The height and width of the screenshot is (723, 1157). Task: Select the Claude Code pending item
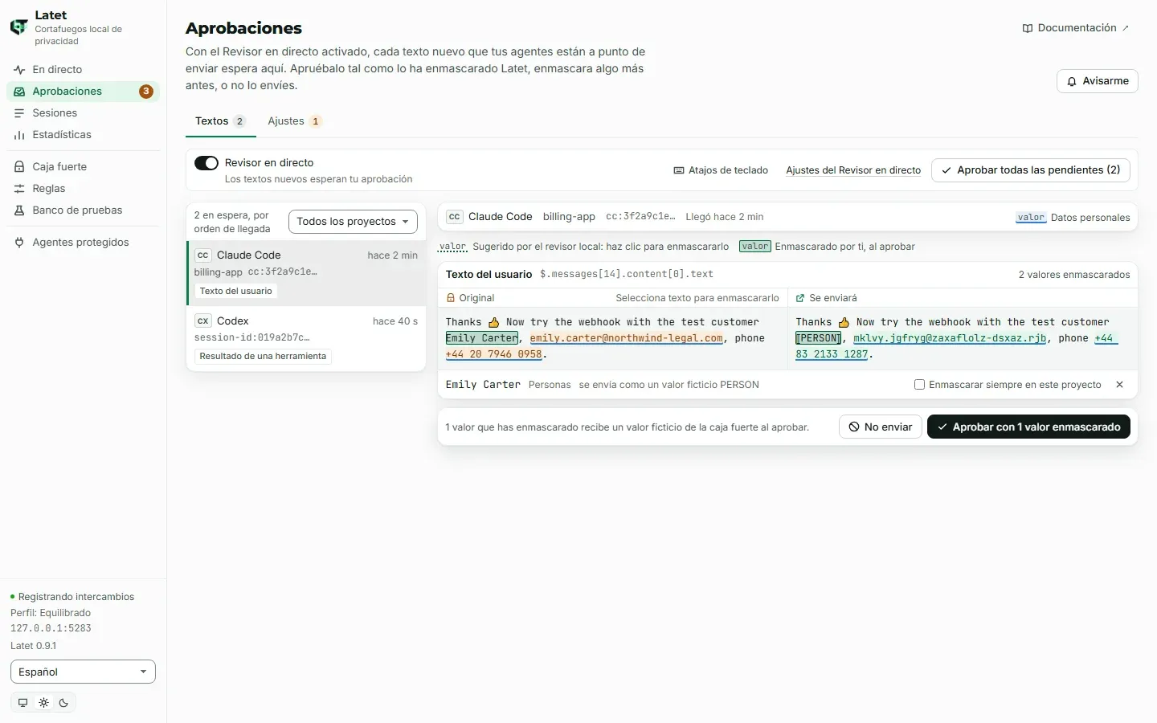pos(306,273)
